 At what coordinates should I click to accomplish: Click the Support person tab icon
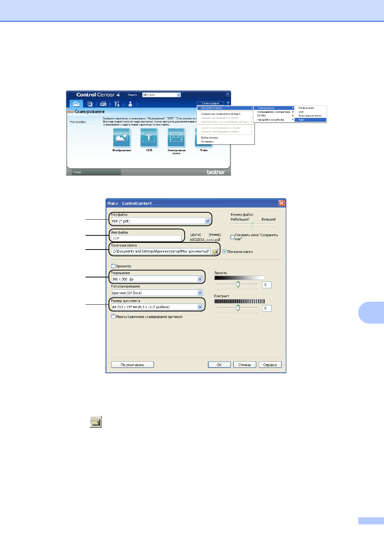click(x=130, y=104)
